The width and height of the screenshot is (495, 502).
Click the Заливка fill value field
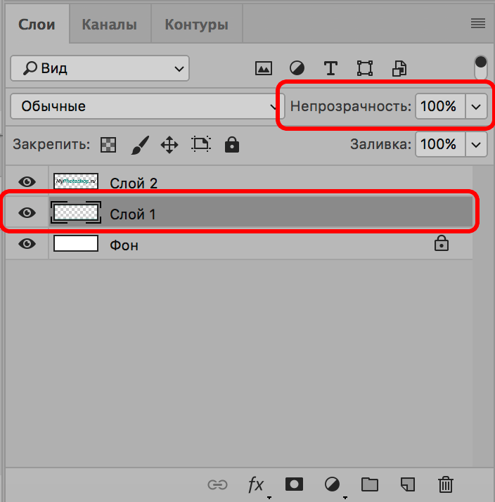[439, 144]
